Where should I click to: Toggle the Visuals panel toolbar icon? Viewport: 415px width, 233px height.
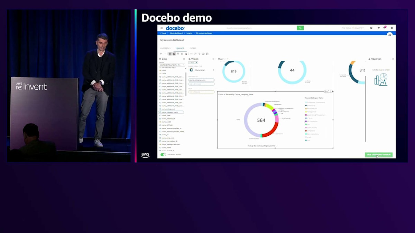click(x=174, y=54)
